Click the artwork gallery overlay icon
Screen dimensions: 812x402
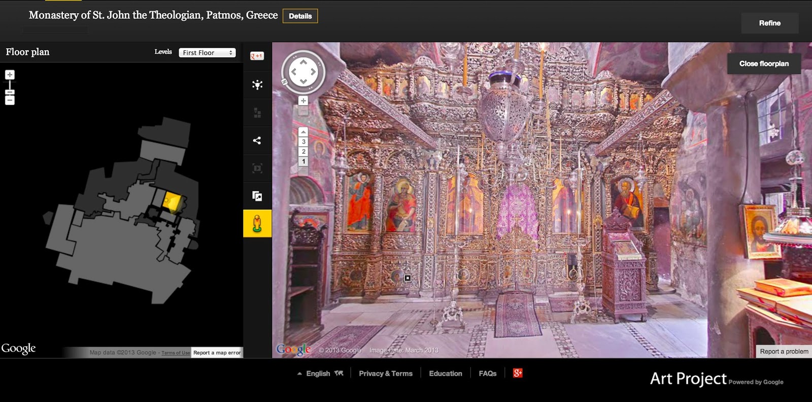(257, 196)
